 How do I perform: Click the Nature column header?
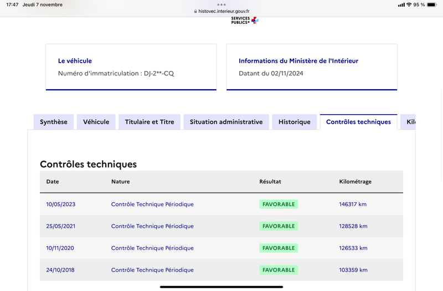click(121, 182)
